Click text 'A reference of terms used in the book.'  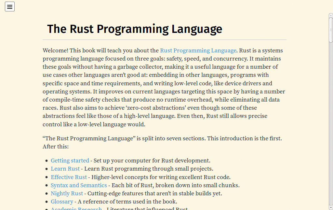click(x=127, y=202)
